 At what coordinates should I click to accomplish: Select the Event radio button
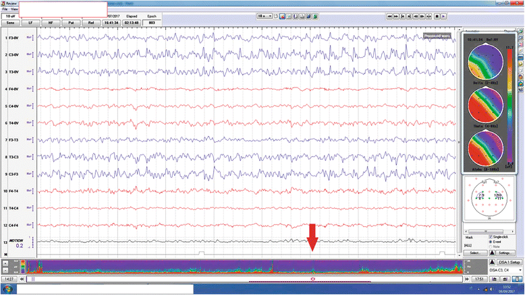490,242
